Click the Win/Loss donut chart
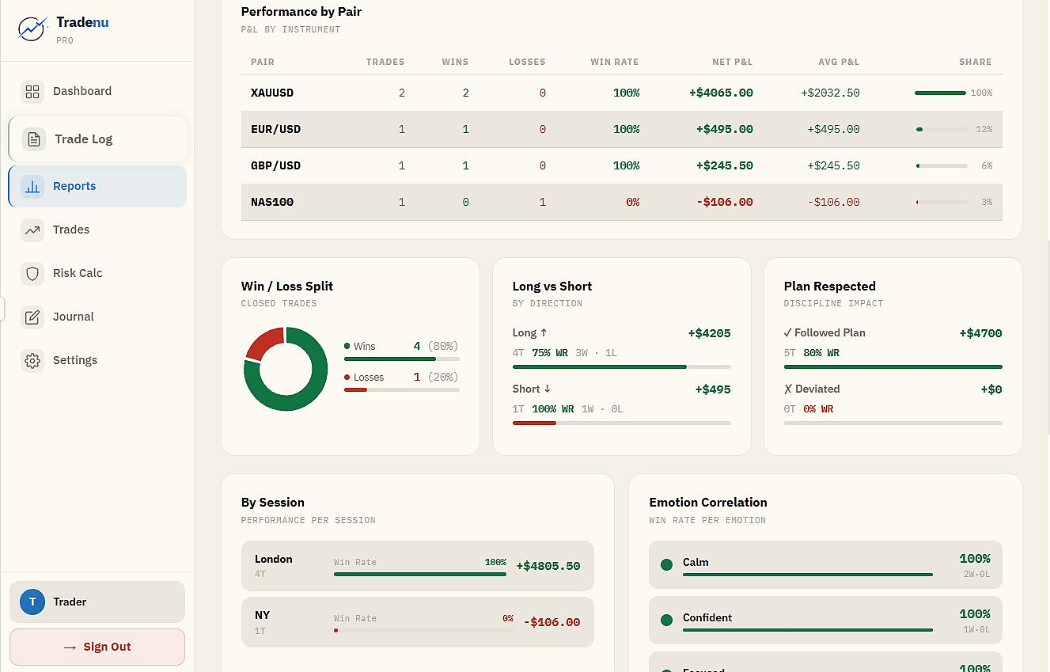This screenshot has height=672, width=1050. 286,369
